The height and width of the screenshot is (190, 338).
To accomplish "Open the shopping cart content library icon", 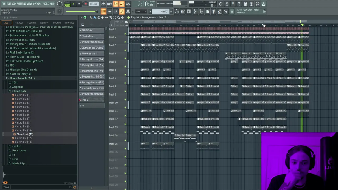I will pos(232,11).
